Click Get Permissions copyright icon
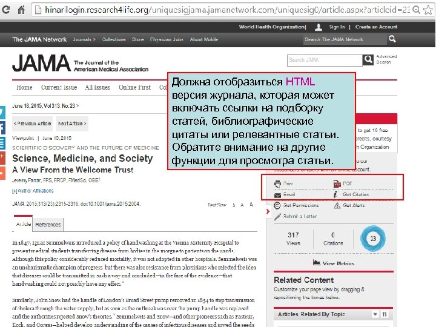The image size is (436, 327). click(277, 205)
